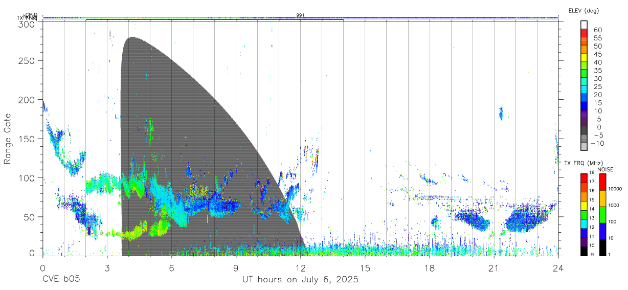Click the 12 tick on UT hours axis

pos(301,268)
